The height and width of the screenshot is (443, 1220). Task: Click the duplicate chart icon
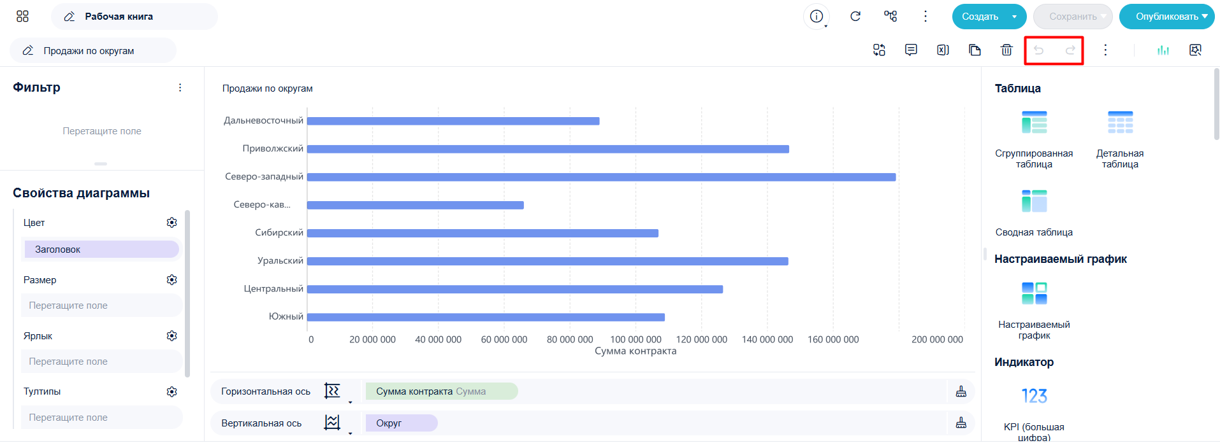(x=975, y=50)
